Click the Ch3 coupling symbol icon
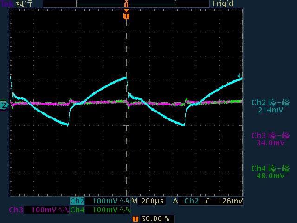 click(x=63, y=210)
